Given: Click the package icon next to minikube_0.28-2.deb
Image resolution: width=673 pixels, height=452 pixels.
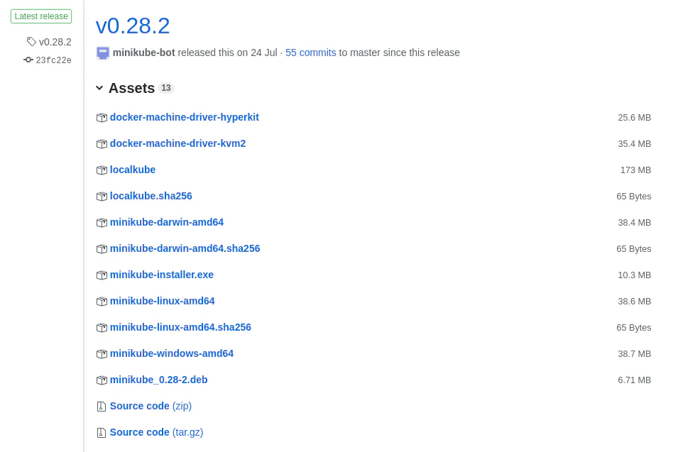Looking at the screenshot, I should coord(102,380).
